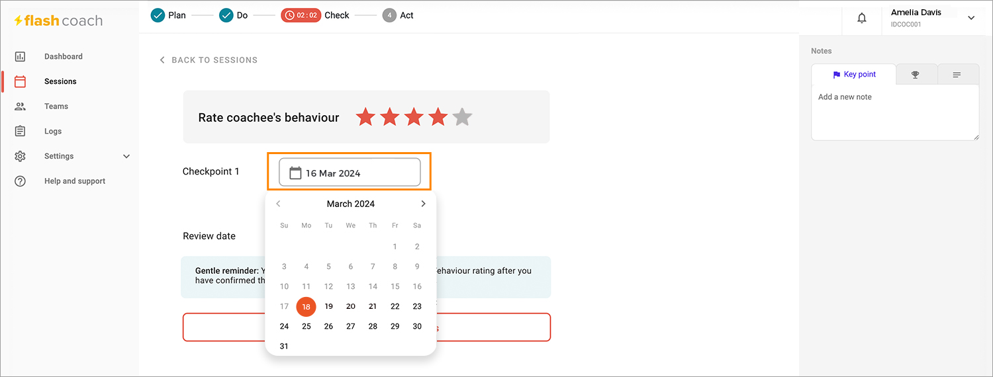
Task: Click the Logs clipboard icon
Action: [20, 131]
